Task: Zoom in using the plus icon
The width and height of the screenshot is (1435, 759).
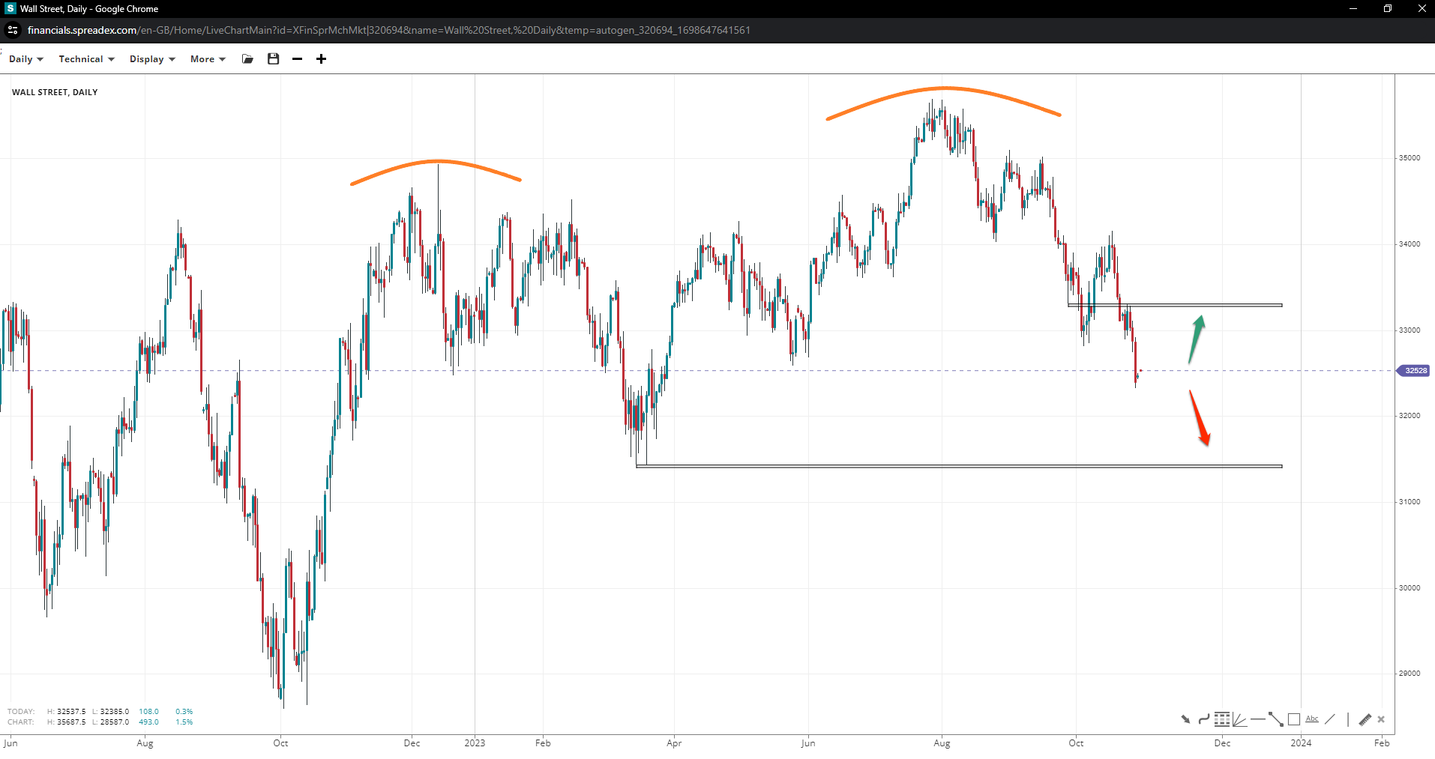Action: pyautogui.click(x=321, y=59)
